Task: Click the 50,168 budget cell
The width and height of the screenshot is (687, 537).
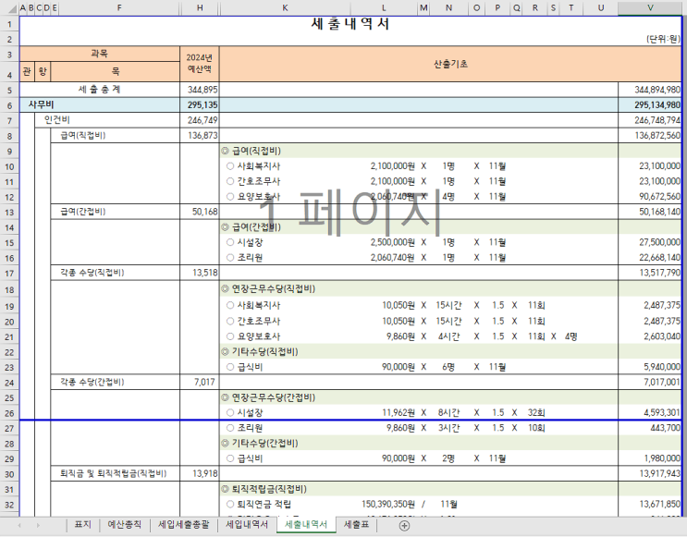Action: 200,212
